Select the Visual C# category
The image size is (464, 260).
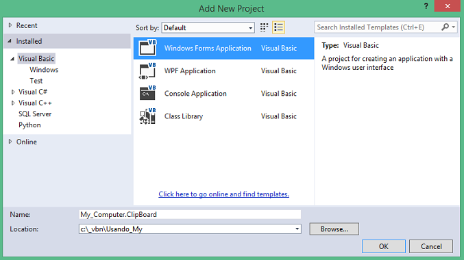coord(33,92)
